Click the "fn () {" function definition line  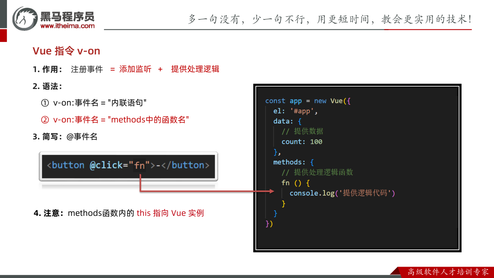296,183
